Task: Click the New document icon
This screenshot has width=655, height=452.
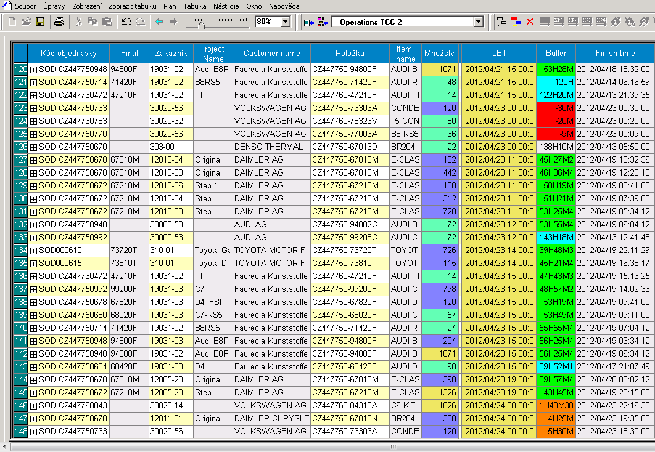Action: 12,22
